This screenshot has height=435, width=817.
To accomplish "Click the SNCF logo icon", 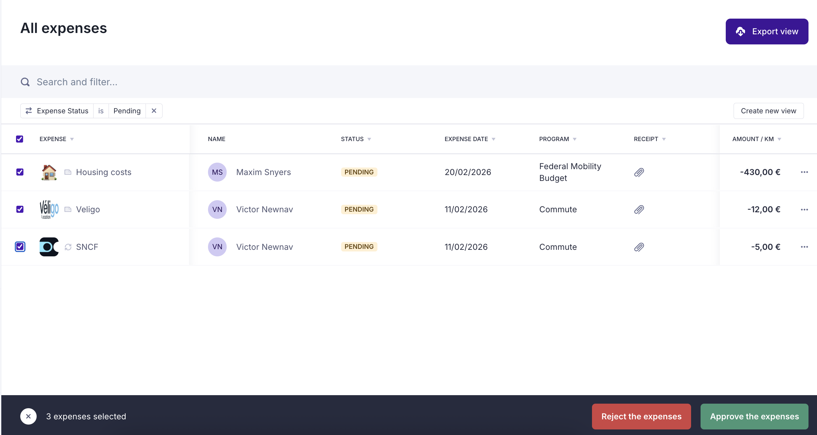I will 49,247.
